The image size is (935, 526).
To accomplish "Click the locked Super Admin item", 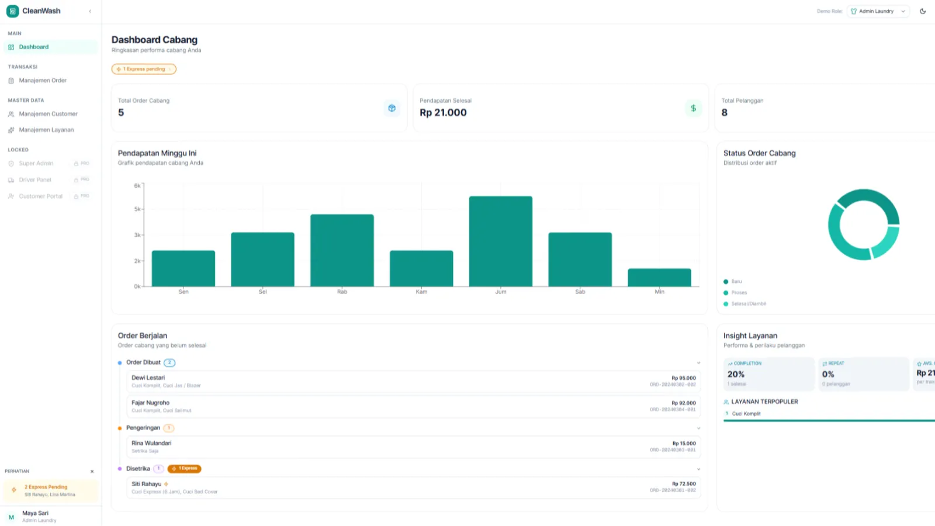I will 51,164.
